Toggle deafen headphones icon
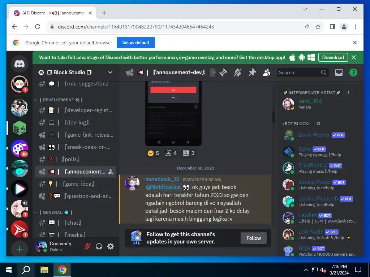The image size is (370, 277). 99,246
